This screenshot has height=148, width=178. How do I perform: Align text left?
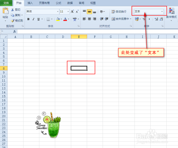(x=84, y=19)
